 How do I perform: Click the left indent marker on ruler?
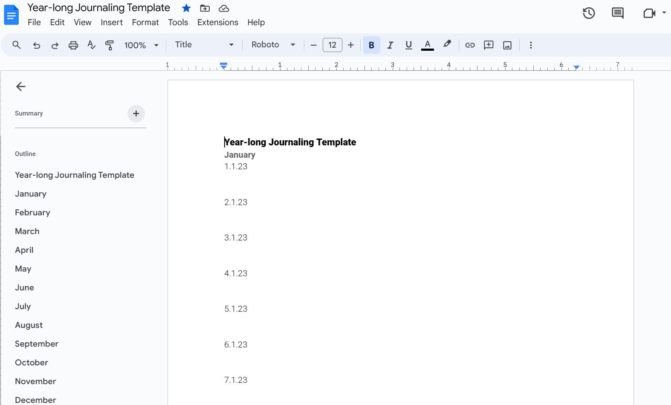224,66
